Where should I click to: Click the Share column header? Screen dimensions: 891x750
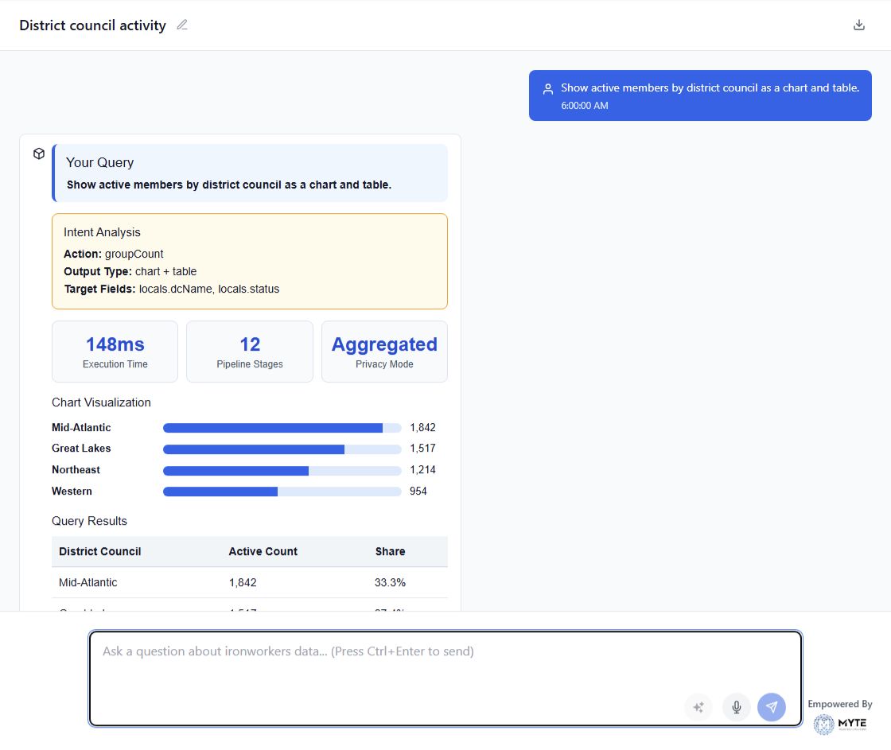(x=390, y=551)
